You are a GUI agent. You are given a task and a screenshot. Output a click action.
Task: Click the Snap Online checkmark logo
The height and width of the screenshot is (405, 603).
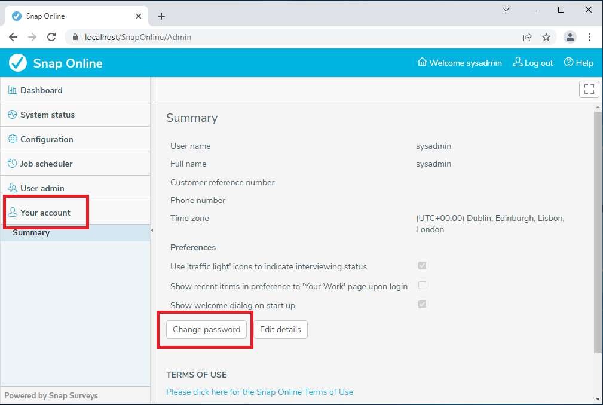(18, 63)
